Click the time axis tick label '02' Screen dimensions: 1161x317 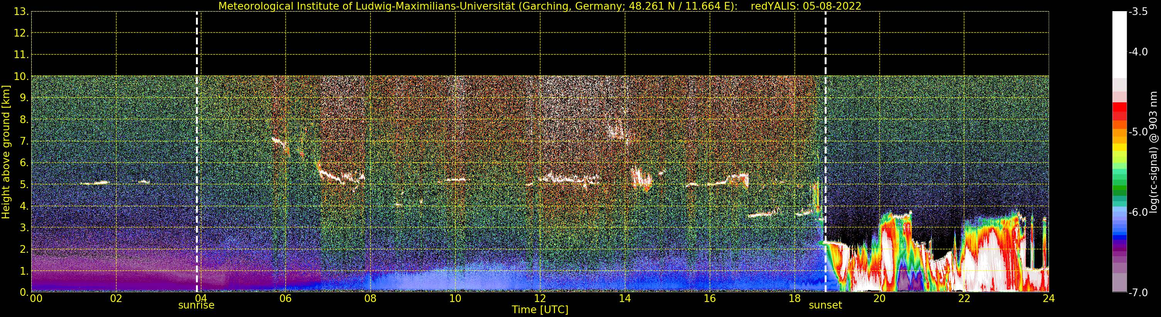116,299
